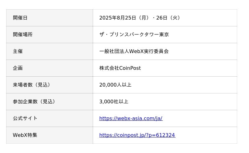
Task: Click empty space right of 20,000人以上
Action: pos(187,85)
